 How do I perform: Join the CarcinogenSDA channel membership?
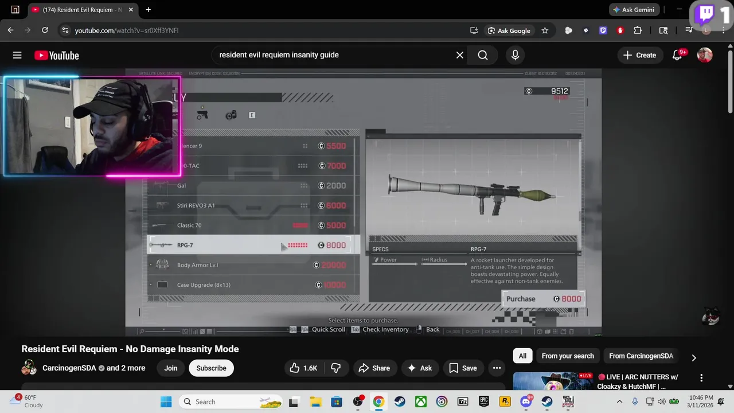[x=171, y=368]
